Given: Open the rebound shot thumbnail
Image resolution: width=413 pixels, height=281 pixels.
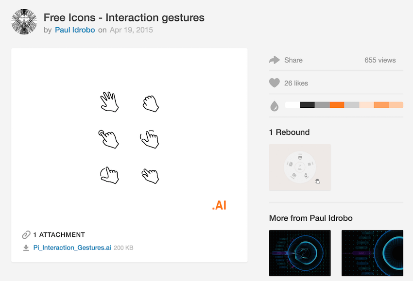Looking at the screenshot, I should [x=300, y=167].
